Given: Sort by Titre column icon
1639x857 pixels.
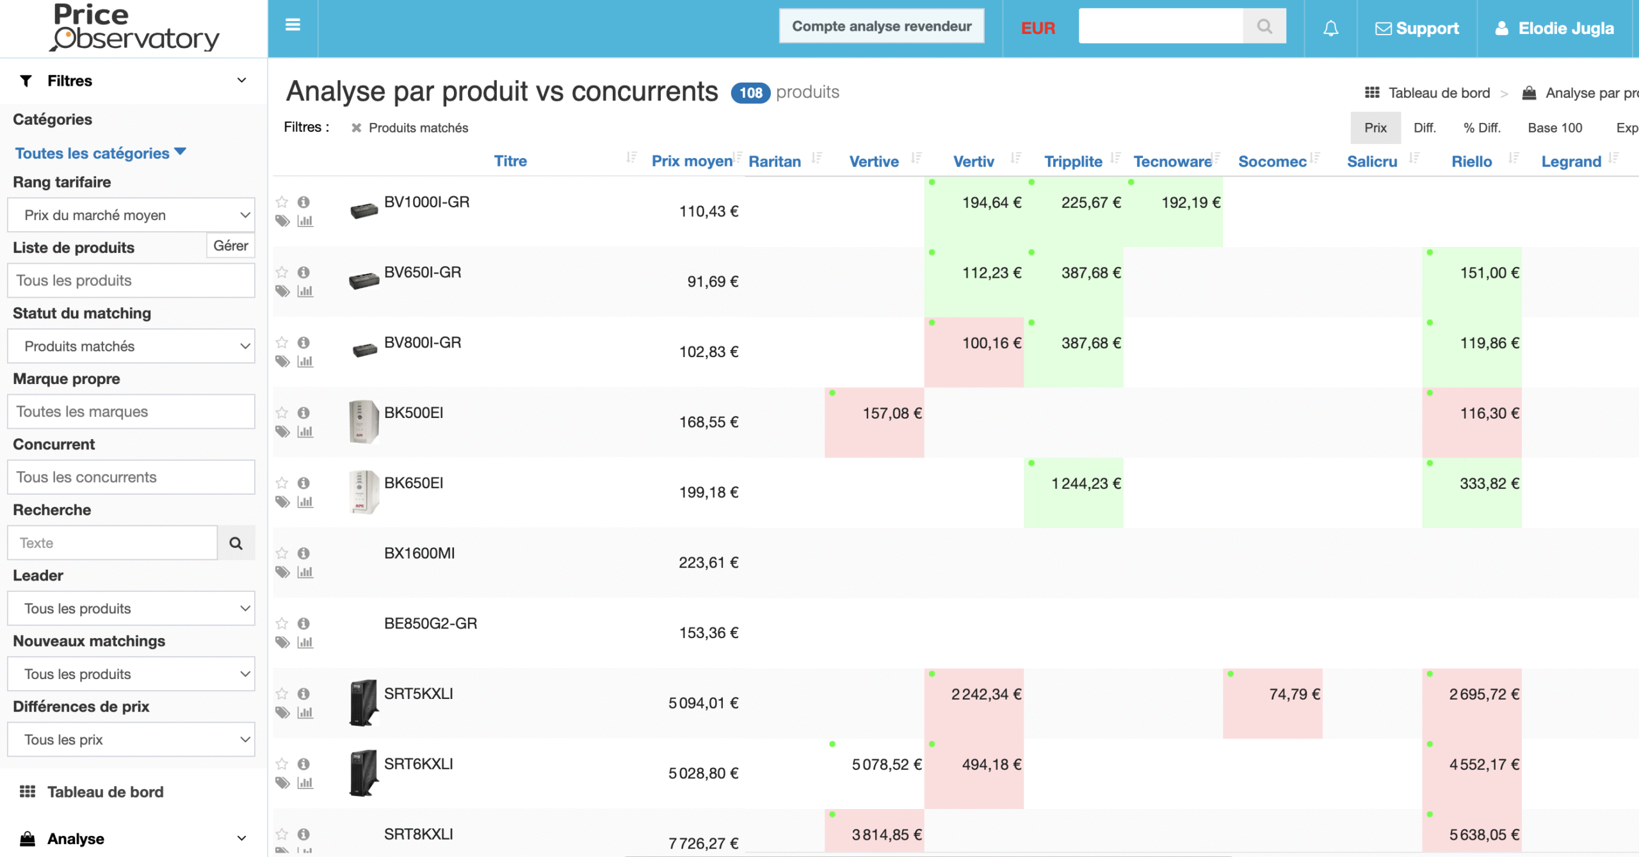Looking at the screenshot, I should pyautogui.click(x=631, y=157).
